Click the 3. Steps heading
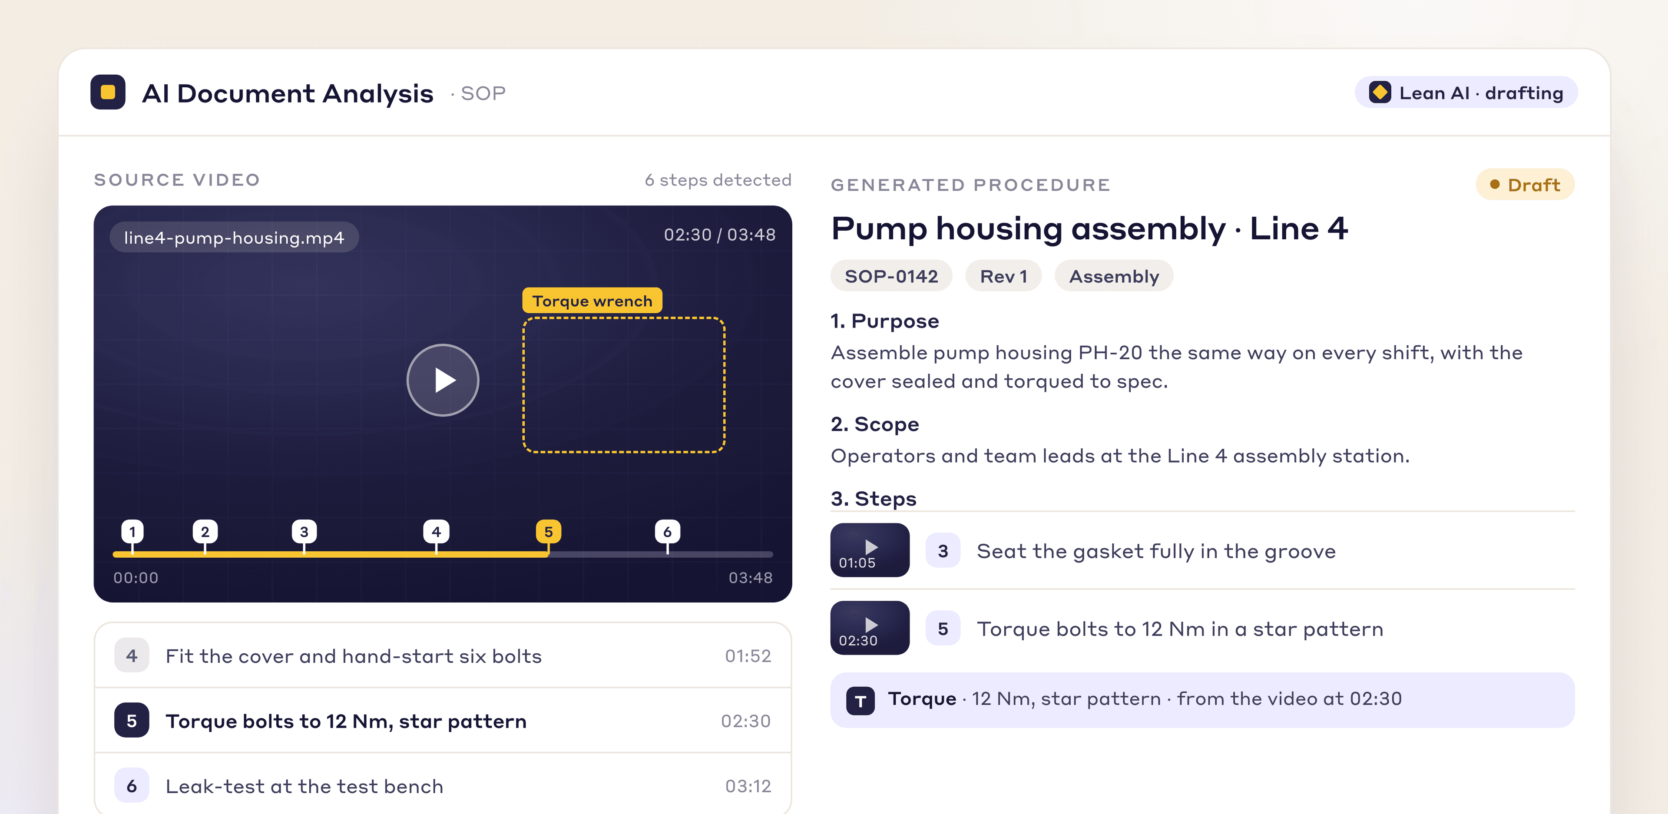The height and width of the screenshot is (814, 1668). 874,498
